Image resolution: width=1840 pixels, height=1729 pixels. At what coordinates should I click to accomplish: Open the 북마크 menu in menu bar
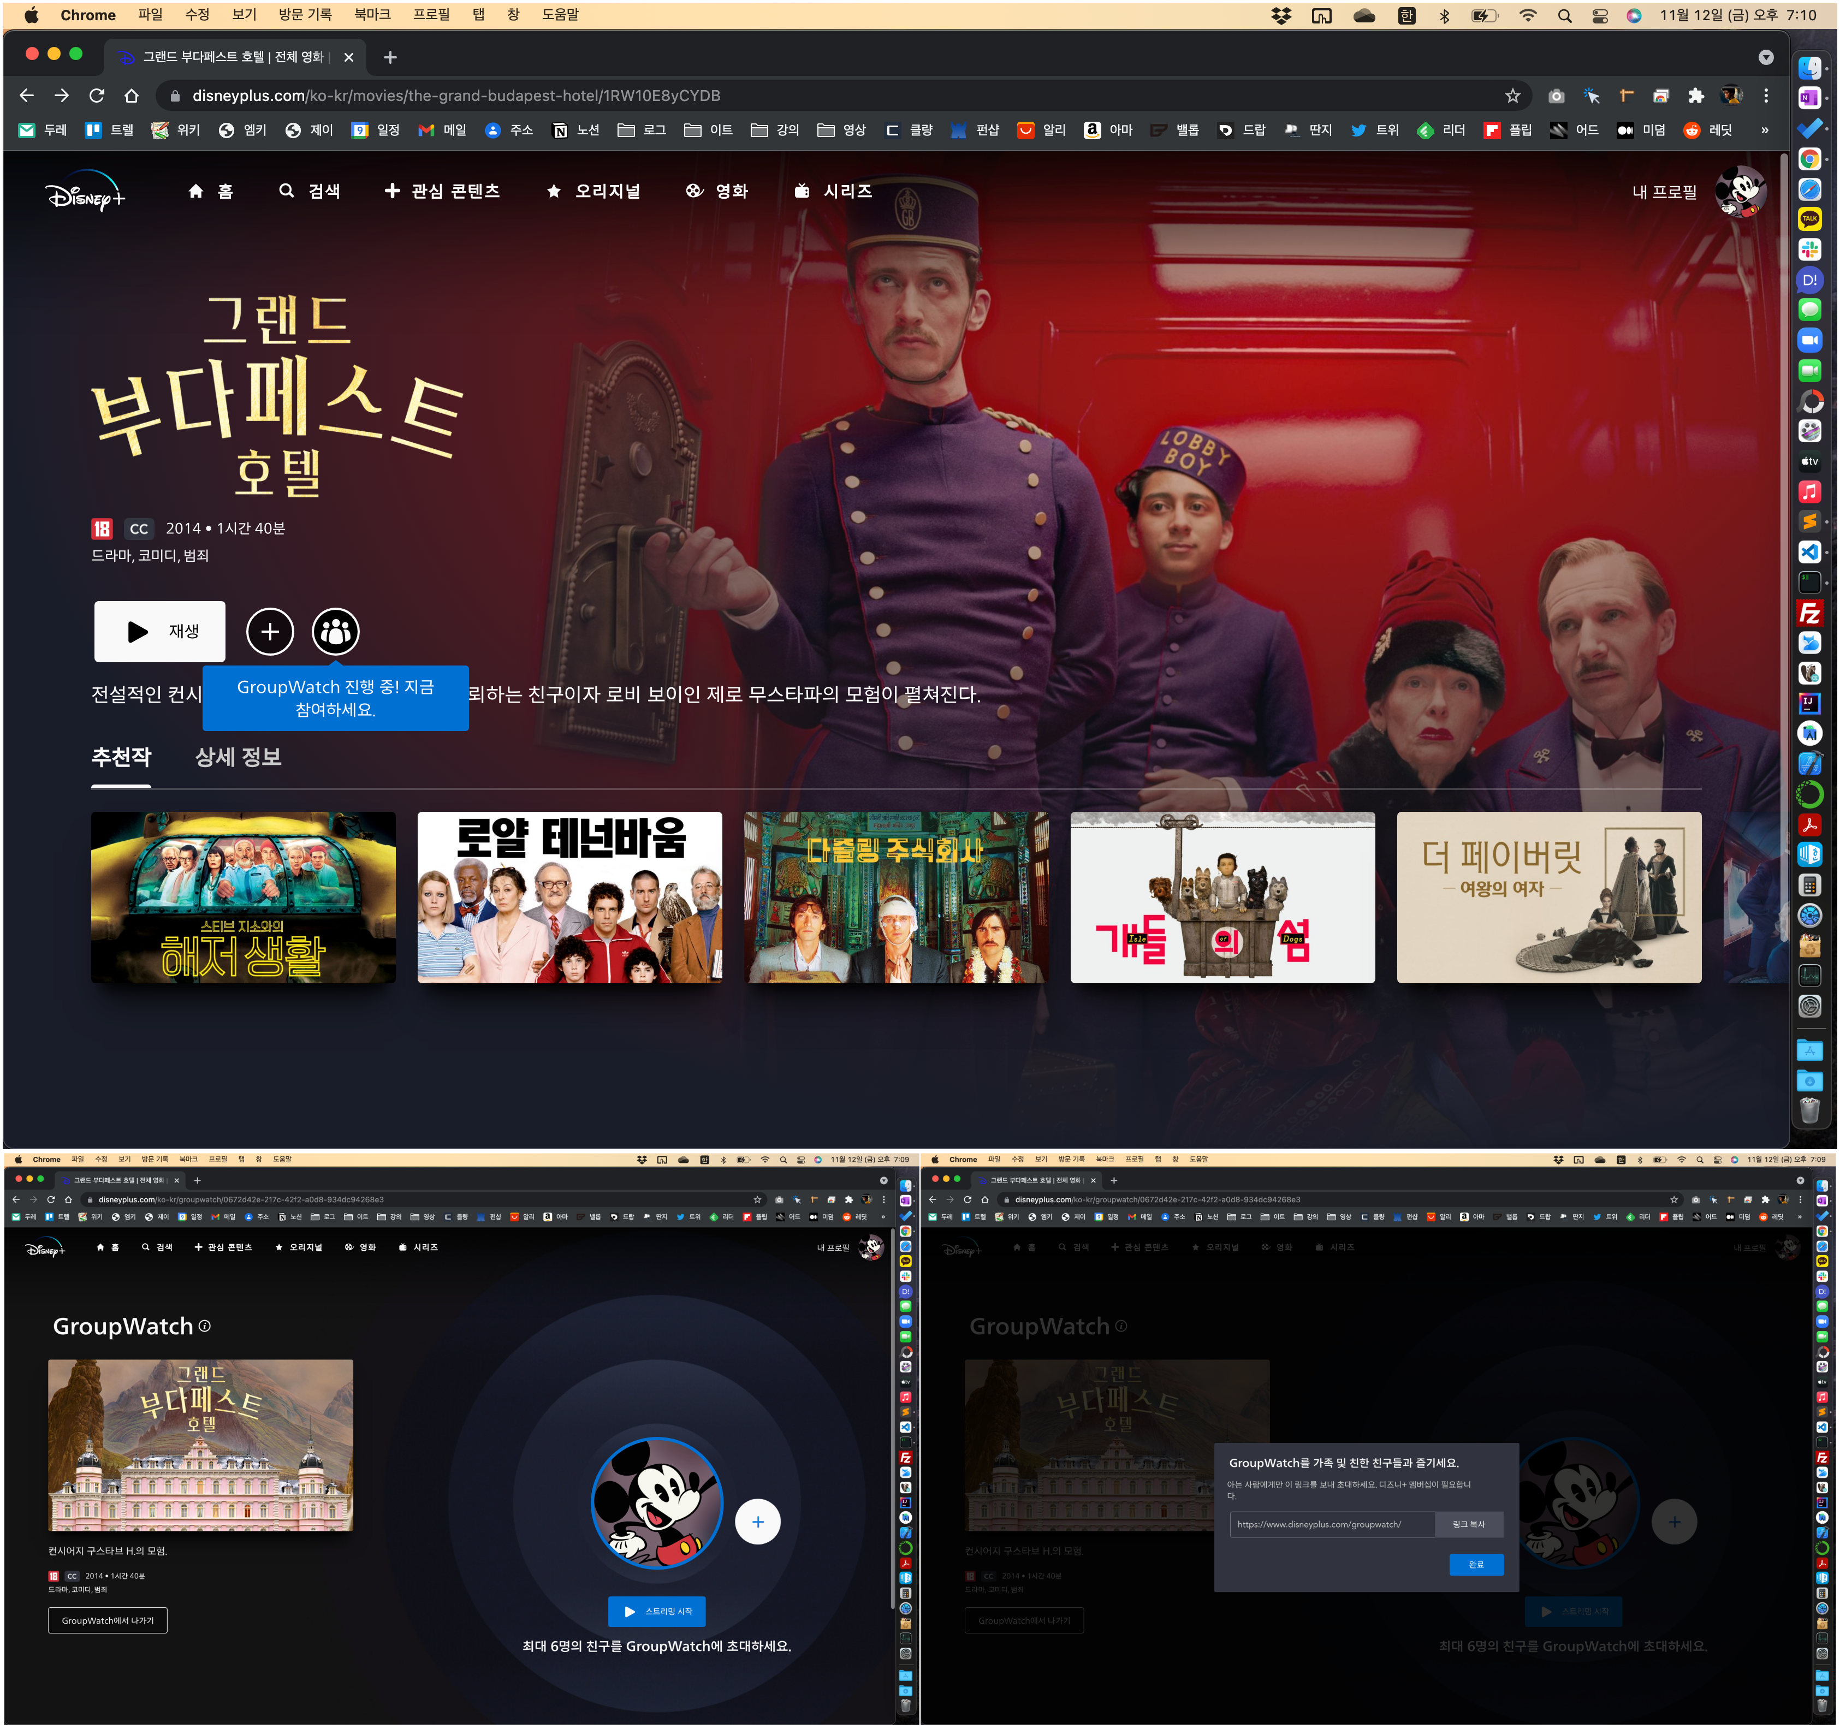[372, 15]
